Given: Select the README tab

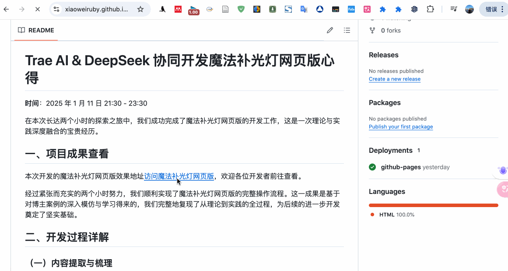Looking at the screenshot, I should [x=36, y=30].
